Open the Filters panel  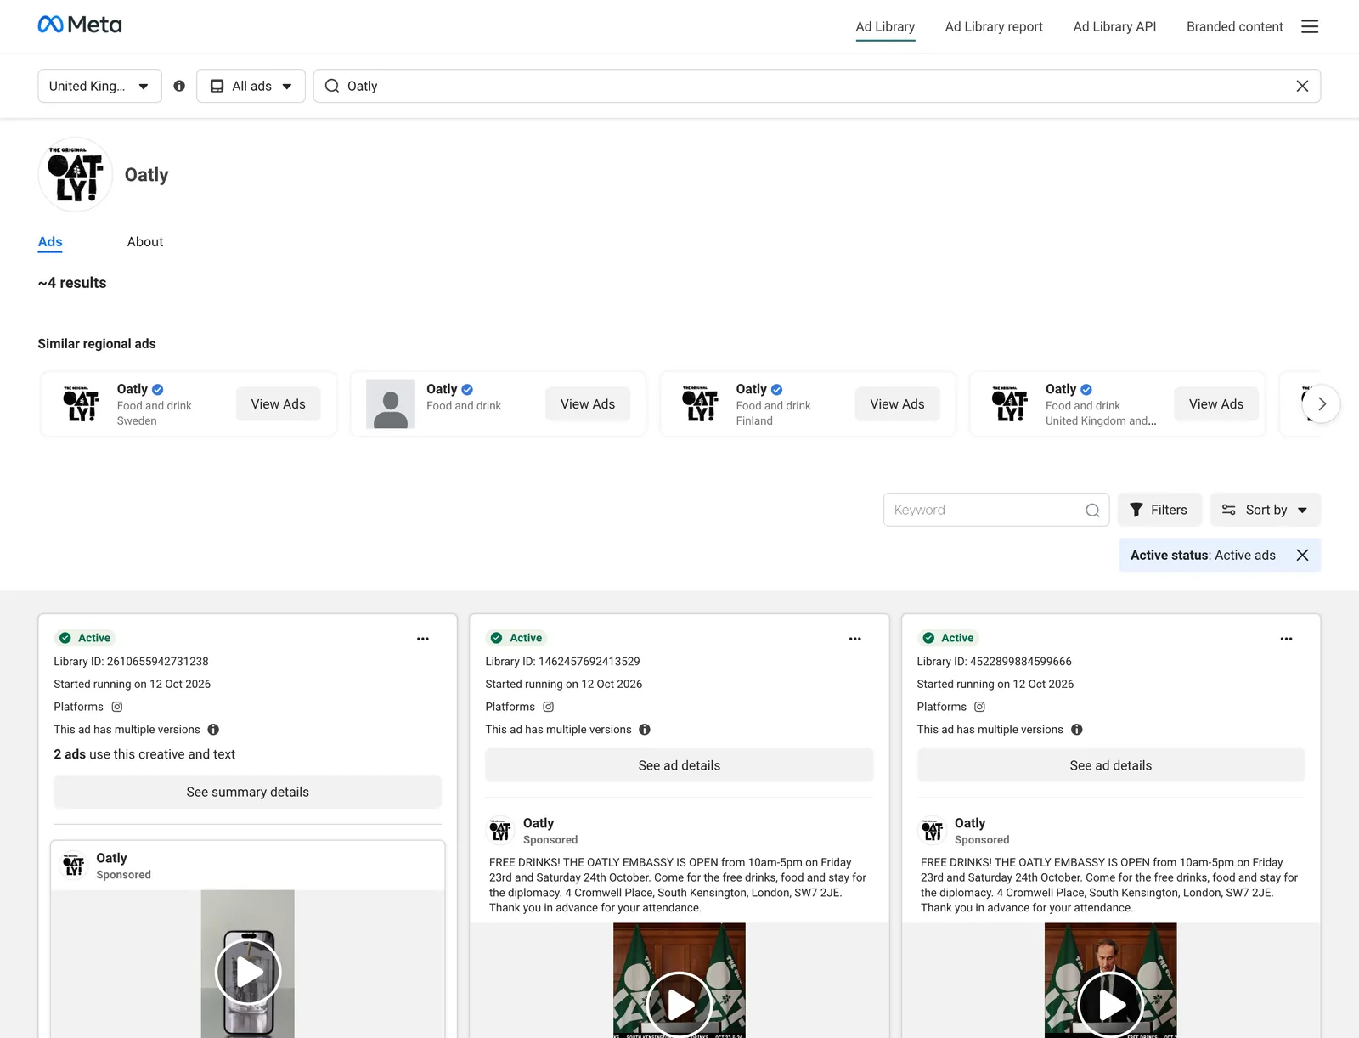point(1159,510)
